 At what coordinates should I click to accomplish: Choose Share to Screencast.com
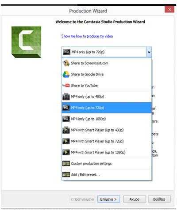click(107, 63)
